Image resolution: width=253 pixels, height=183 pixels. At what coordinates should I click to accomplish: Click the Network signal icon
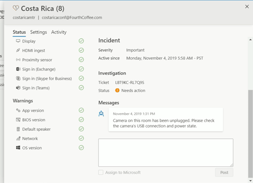[x=18, y=138]
